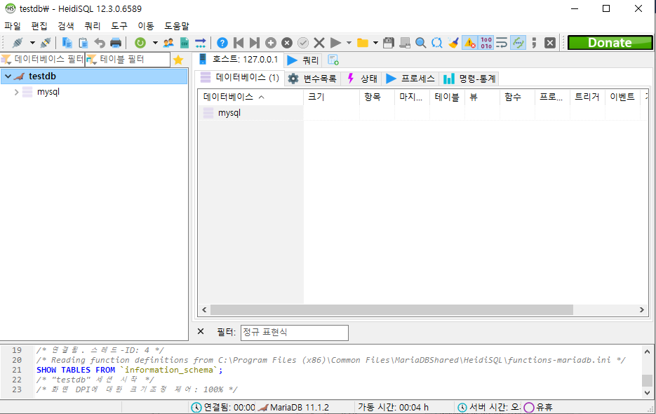
Task: Open the 도움말 menu
Action: (x=177, y=26)
